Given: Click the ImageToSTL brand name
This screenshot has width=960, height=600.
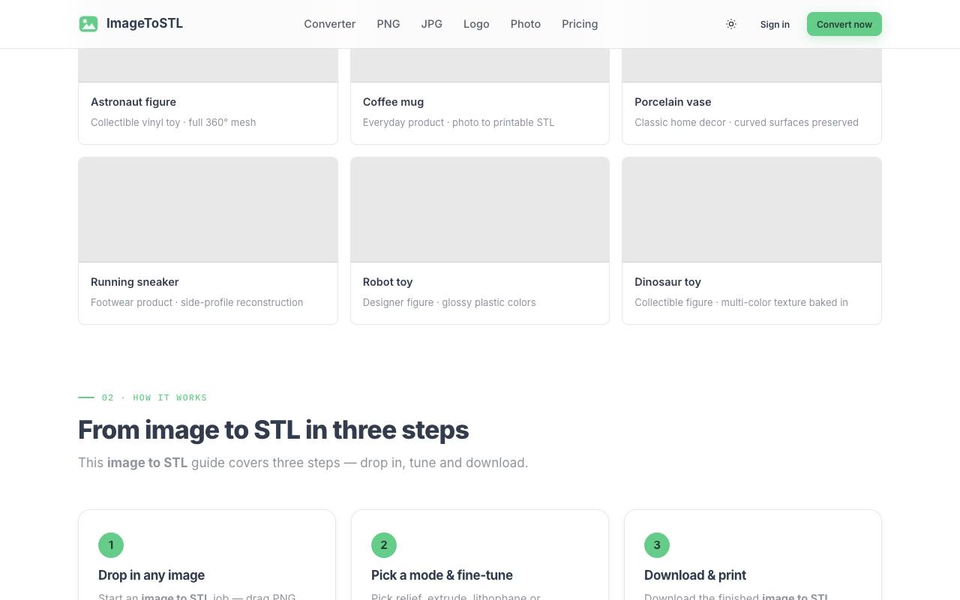Looking at the screenshot, I should [145, 23].
